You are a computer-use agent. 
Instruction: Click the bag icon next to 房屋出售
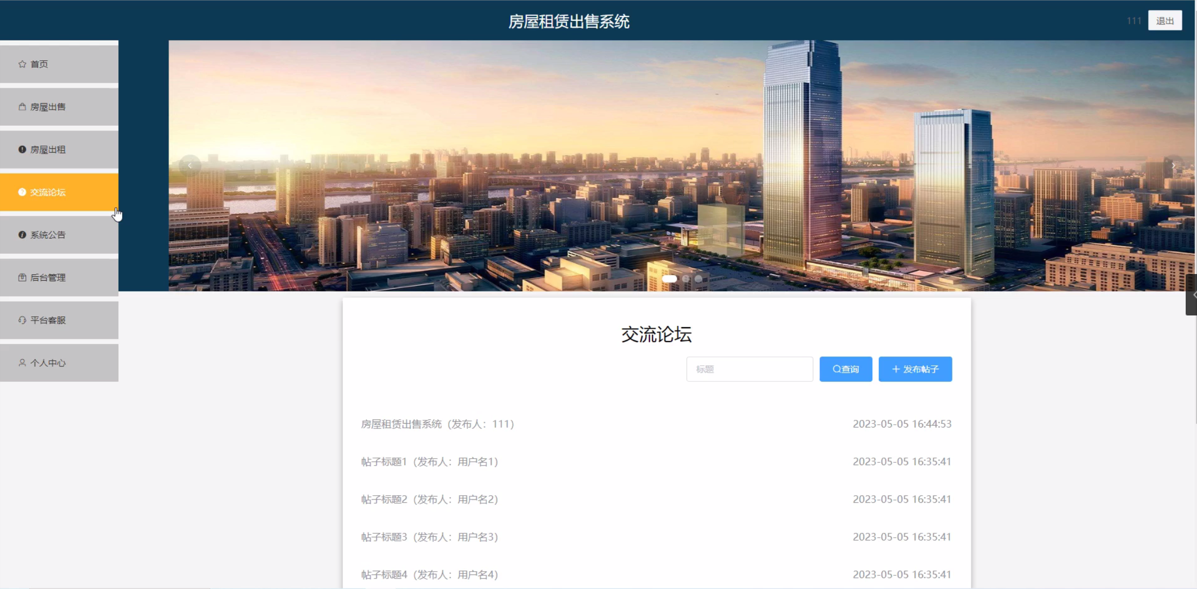coord(22,107)
